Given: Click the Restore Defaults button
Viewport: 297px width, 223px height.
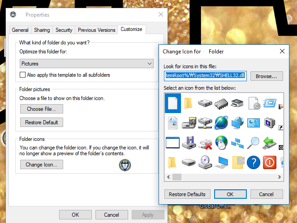Looking at the screenshot, I should click(x=187, y=194).
